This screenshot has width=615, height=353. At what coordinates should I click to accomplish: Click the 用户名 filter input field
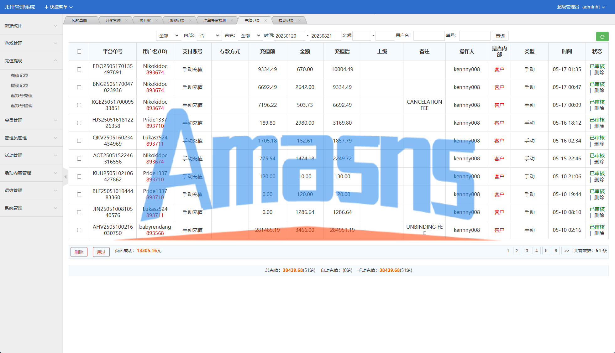click(428, 36)
